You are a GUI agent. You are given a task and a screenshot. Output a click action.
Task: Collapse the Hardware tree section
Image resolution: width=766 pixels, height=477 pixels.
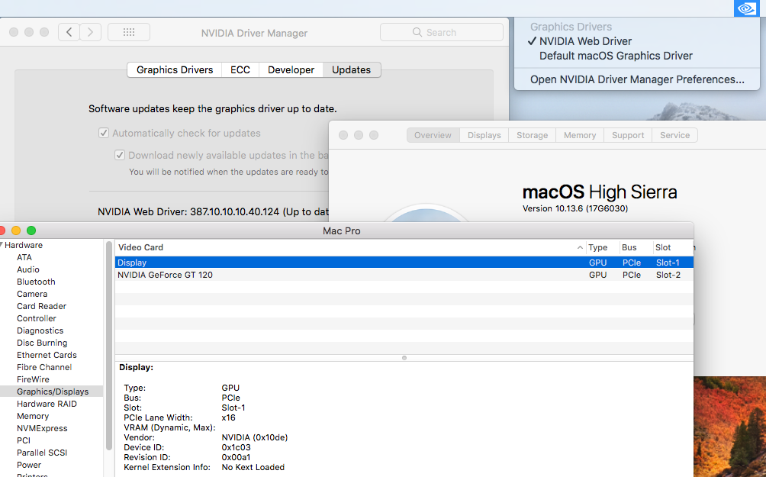tap(2, 245)
